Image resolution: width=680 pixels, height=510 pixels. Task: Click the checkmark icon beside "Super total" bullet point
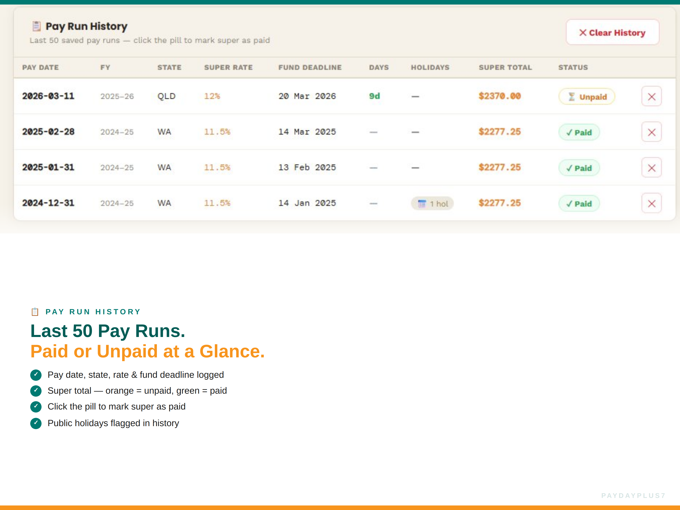click(36, 391)
